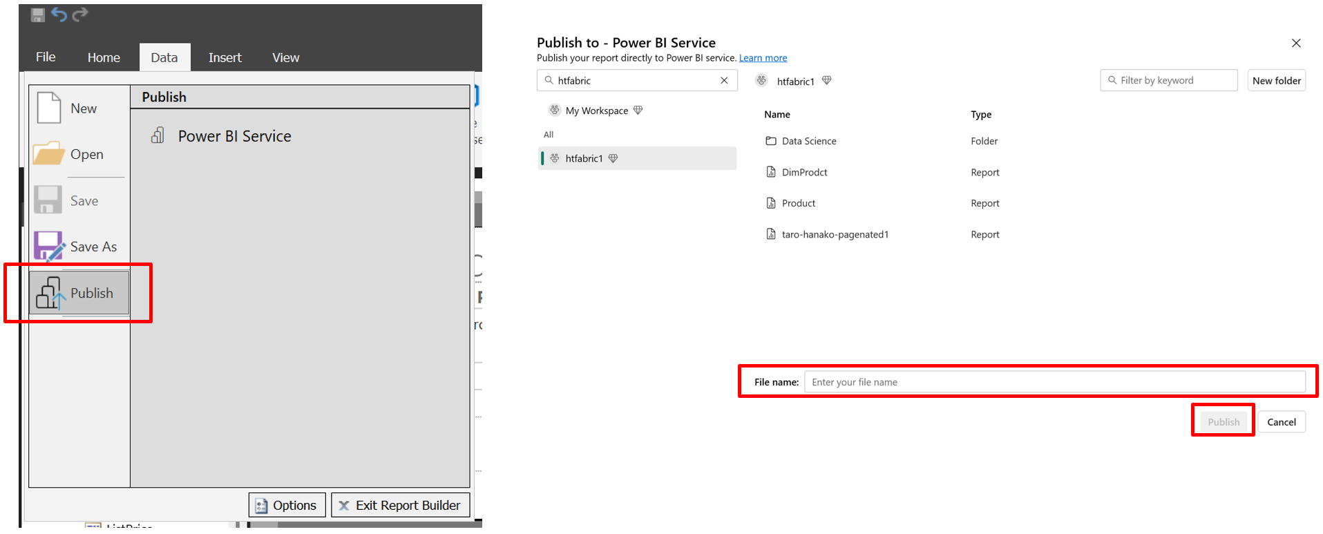Click the magnifier icon in Filter by keyword

click(1112, 80)
